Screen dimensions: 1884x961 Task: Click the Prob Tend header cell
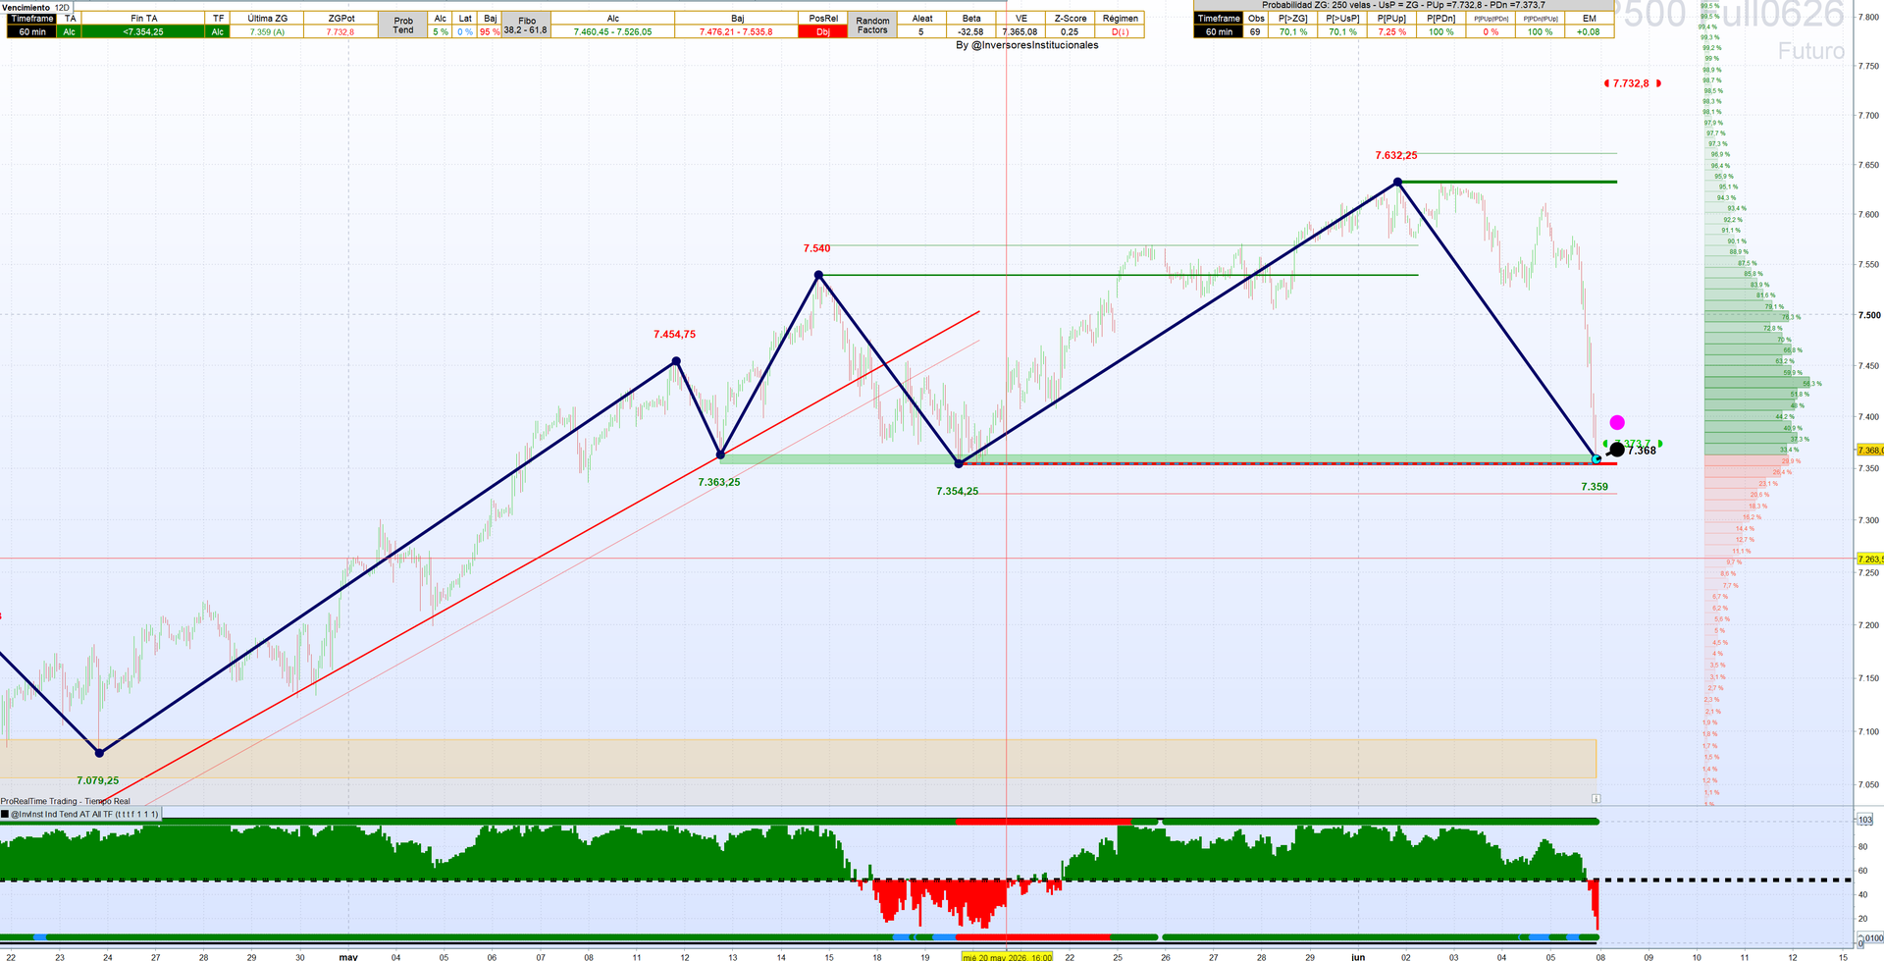click(403, 25)
